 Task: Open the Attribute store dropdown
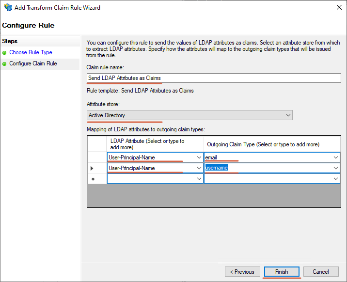189,115
